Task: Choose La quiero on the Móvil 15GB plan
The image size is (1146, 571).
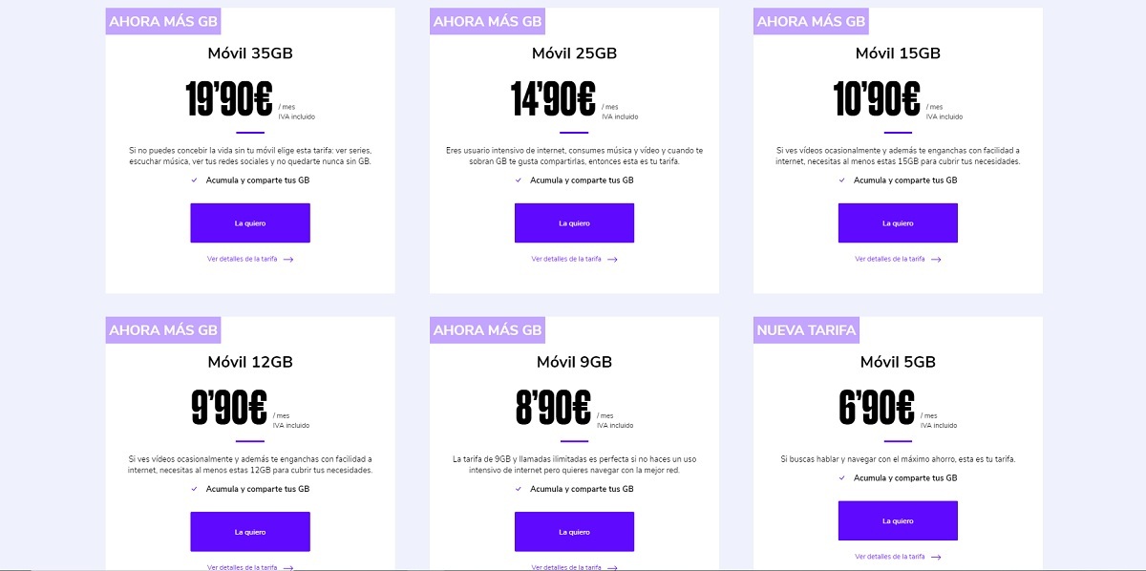Action: (898, 223)
